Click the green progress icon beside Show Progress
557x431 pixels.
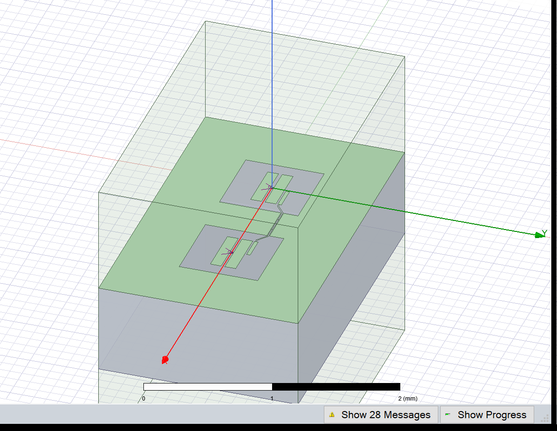(x=448, y=414)
